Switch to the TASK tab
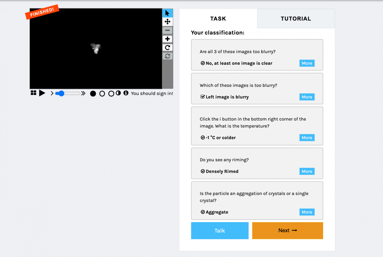383x257 pixels. [x=218, y=19]
